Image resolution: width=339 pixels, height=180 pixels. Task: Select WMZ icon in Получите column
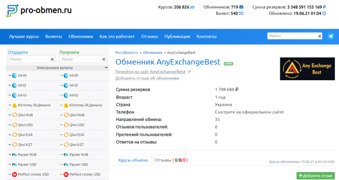[x=66, y=85]
